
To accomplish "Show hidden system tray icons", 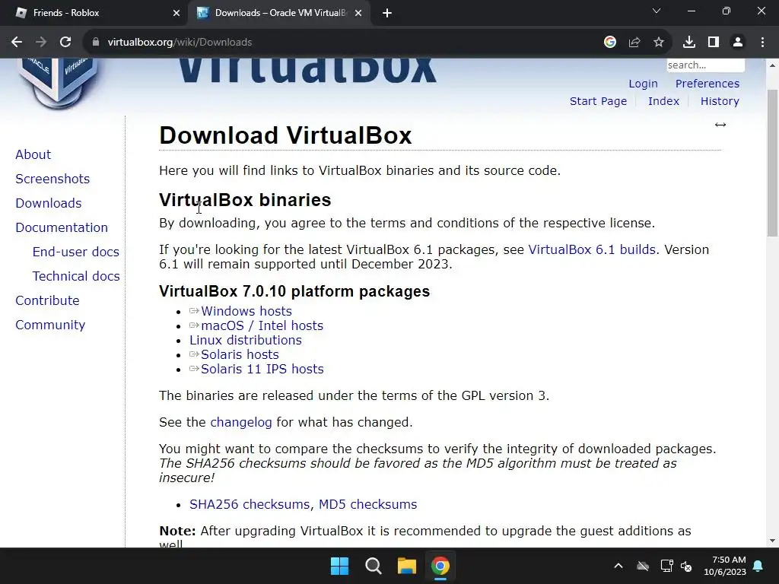I will pos(618,566).
